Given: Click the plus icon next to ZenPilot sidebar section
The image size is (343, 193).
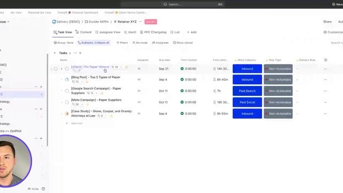Looking at the screenshot, I should coord(41,138).
